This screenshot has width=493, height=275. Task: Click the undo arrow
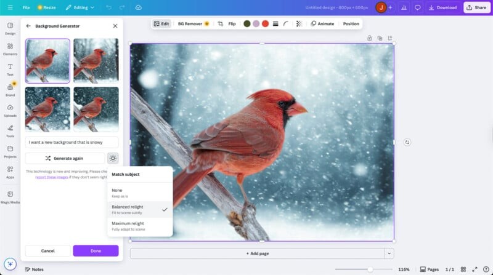pos(108,7)
